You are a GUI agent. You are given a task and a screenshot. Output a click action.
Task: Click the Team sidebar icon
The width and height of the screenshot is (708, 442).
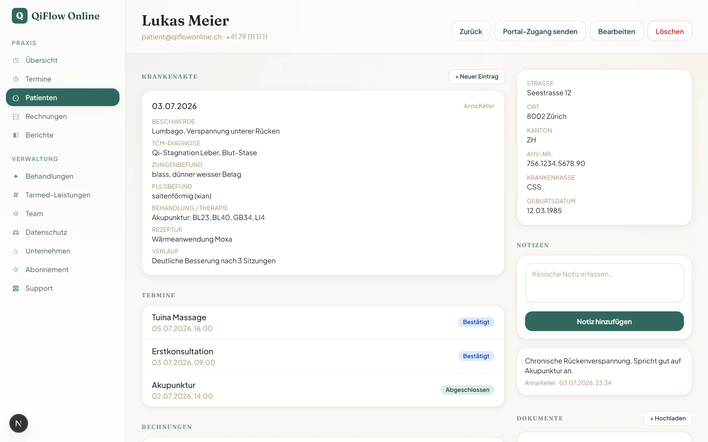click(16, 213)
